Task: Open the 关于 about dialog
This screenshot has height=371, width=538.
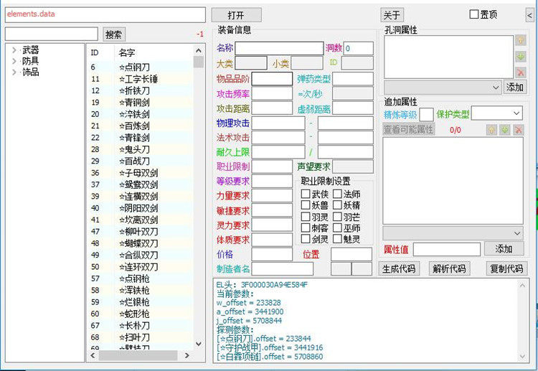Action: click(x=392, y=15)
